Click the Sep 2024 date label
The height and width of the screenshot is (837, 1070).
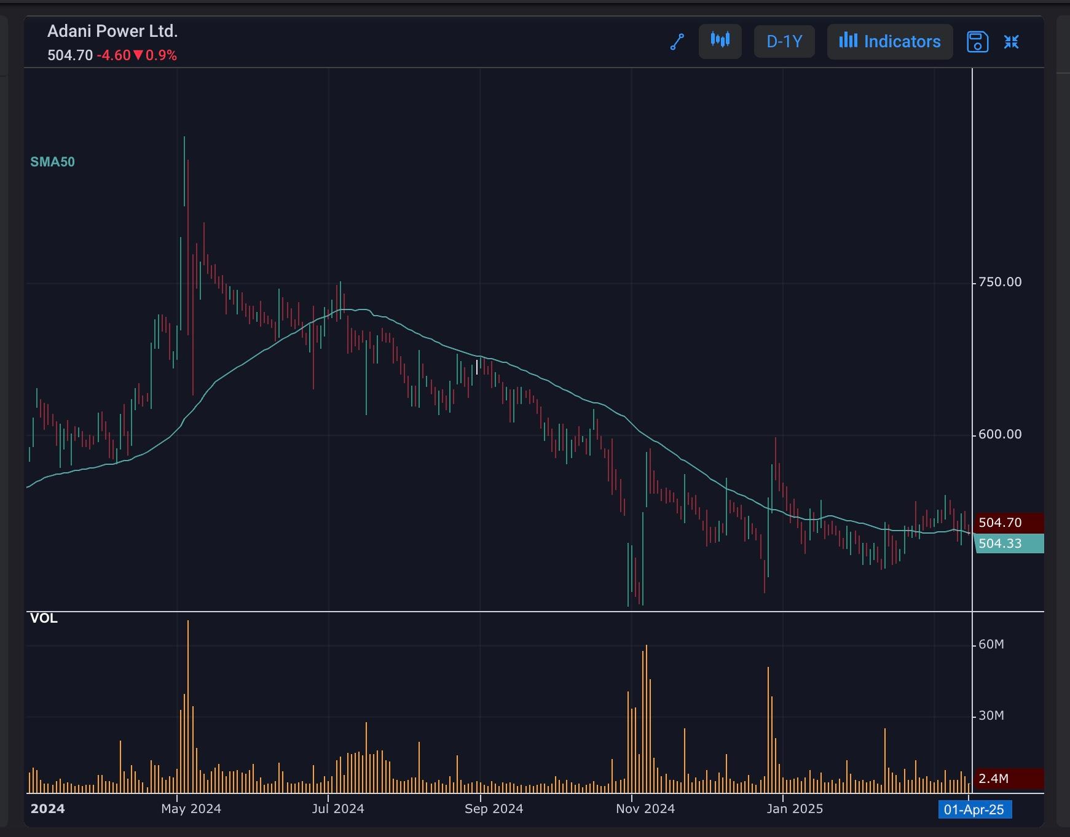point(494,809)
